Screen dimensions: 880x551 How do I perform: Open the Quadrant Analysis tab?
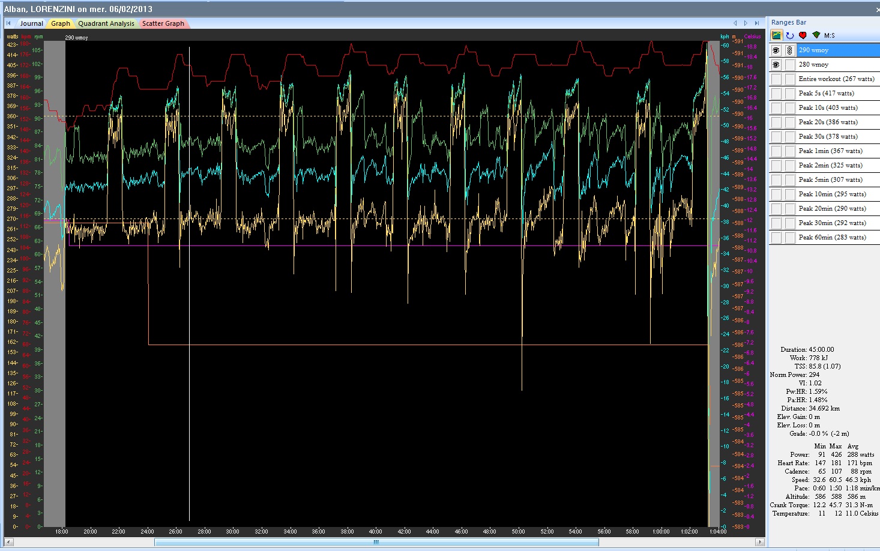[x=106, y=23]
